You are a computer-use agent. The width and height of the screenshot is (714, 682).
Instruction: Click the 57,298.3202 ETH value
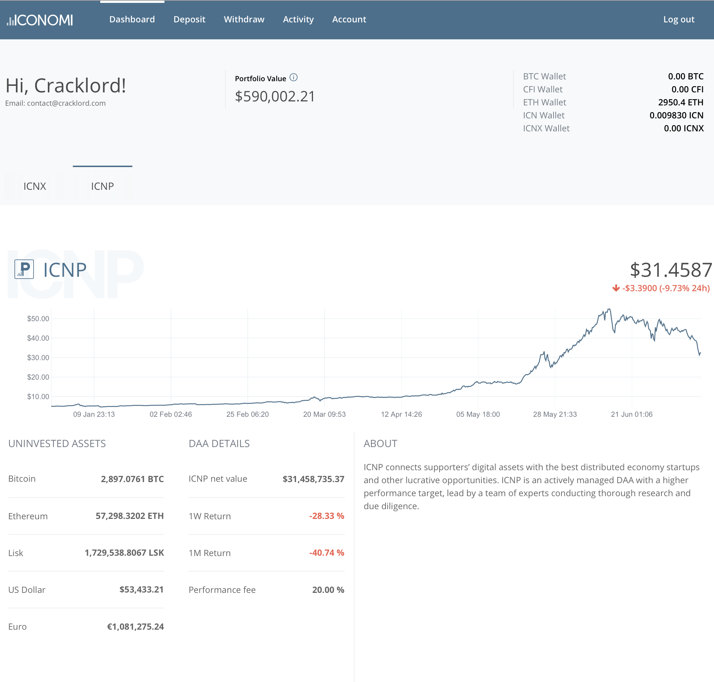pos(130,516)
